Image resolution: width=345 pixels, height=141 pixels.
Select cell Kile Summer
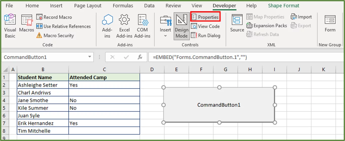(43, 108)
